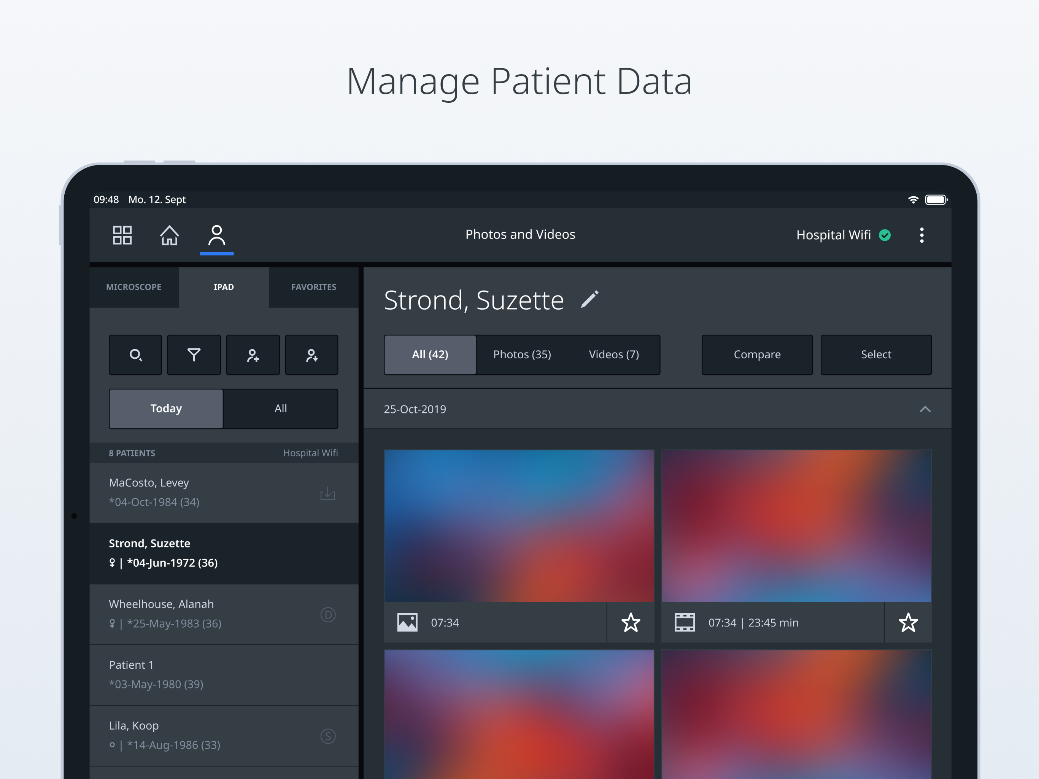Click the Photos and Videos title

click(x=520, y=234)
